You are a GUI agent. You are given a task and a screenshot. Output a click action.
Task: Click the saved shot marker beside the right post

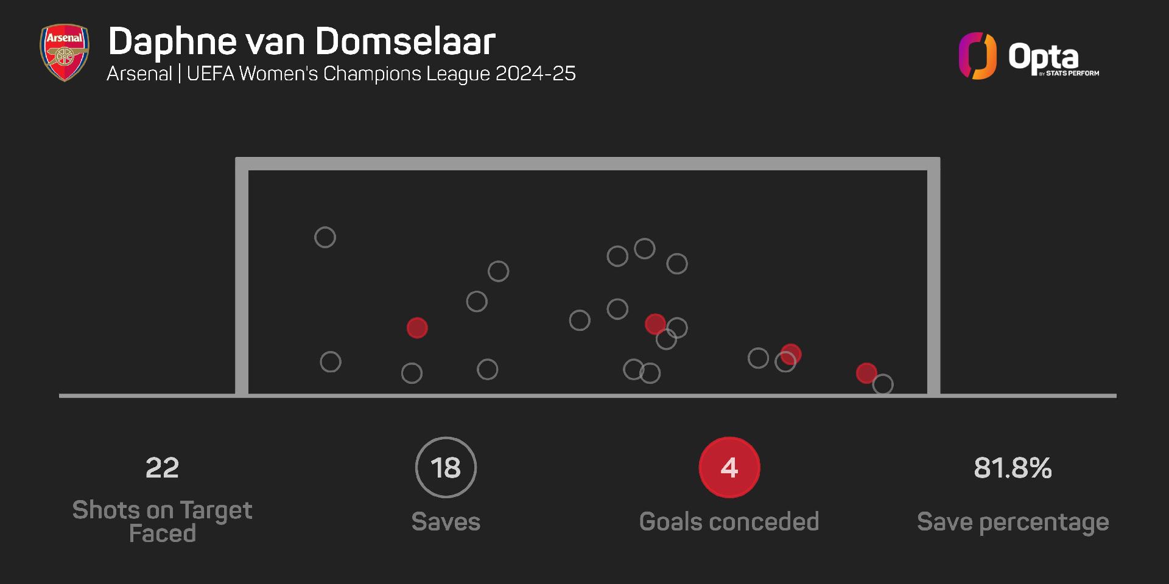click(x=883, y=384)
